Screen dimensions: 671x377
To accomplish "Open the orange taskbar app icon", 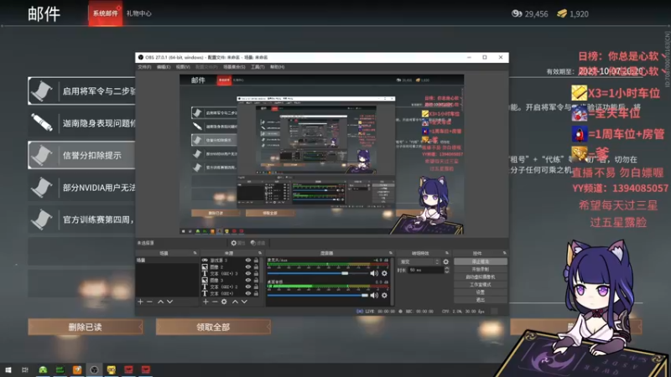I will coord(77,369).
